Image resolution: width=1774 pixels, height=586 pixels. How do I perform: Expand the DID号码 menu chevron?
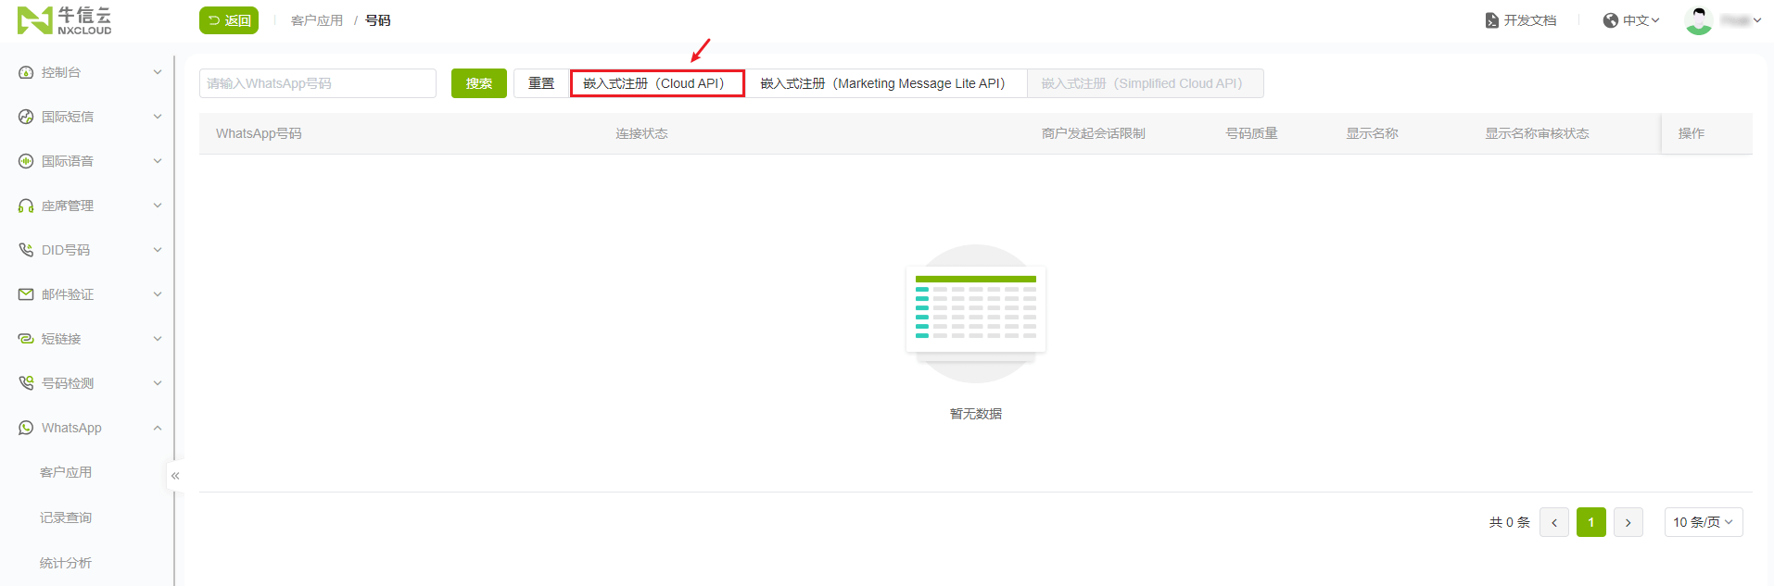(158, 250)
